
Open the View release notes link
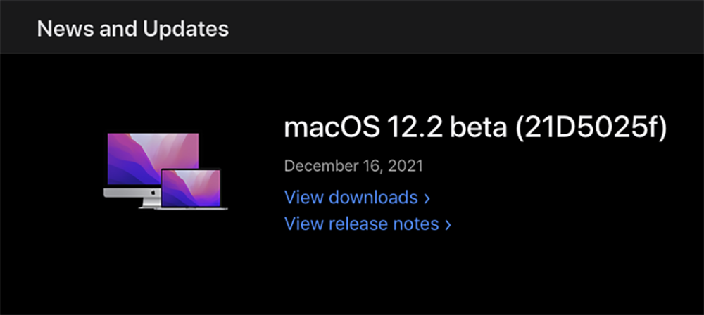pyautogui.click(x=361, y=224)
